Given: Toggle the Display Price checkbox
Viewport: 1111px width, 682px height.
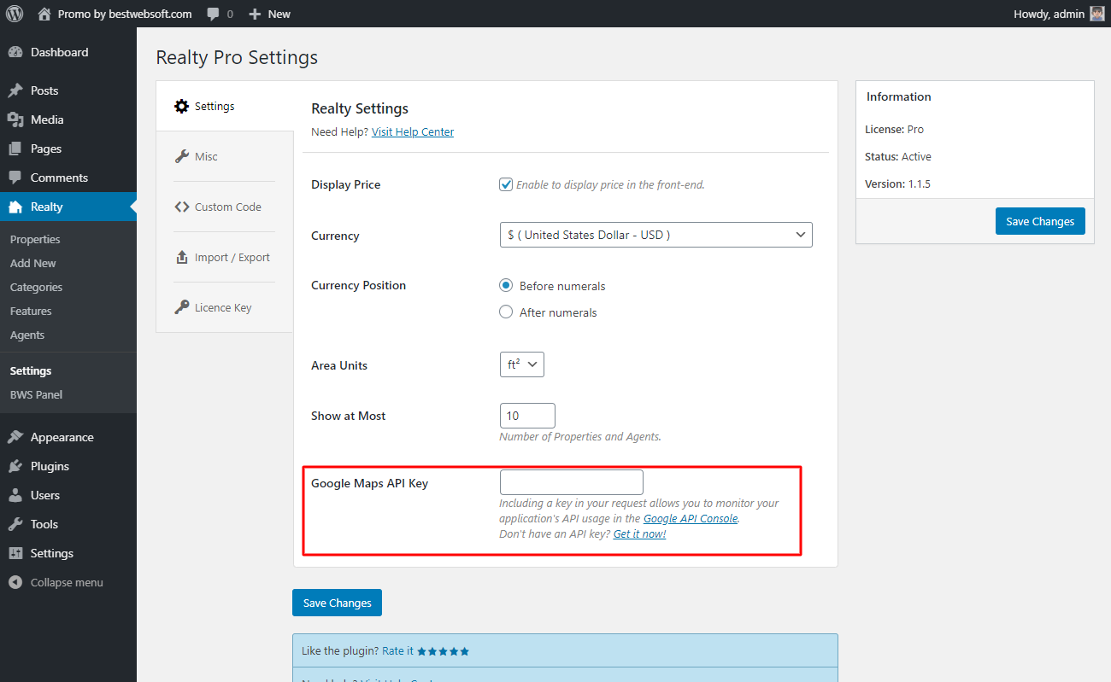Looking at the screenshot, I should tap(506, 184).
